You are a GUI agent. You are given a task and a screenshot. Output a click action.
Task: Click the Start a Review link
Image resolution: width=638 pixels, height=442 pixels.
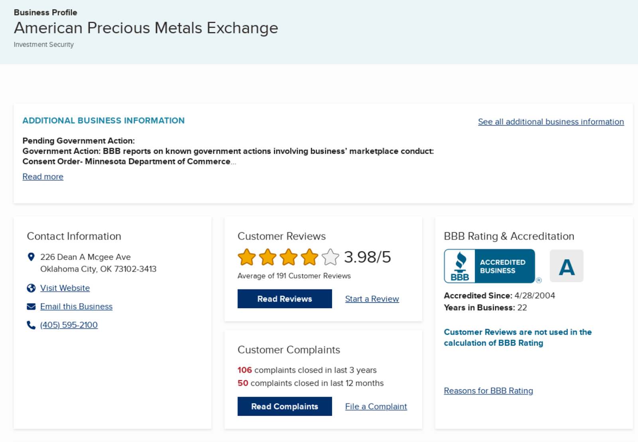pyautogui.click(x=372, y=299)
